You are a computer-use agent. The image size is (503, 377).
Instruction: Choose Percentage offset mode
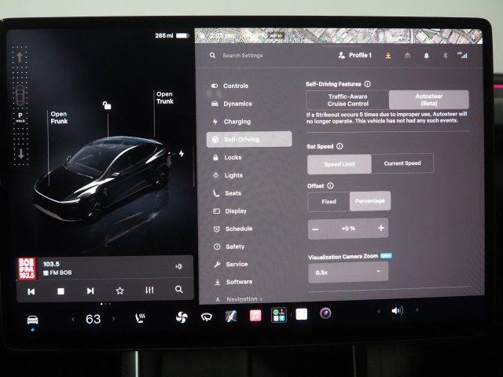pos(370,201)
